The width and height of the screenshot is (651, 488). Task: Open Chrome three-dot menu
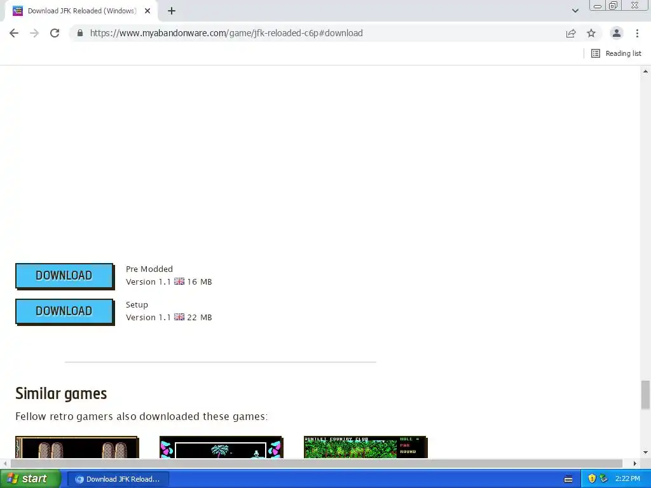click(x=637, y=33)
